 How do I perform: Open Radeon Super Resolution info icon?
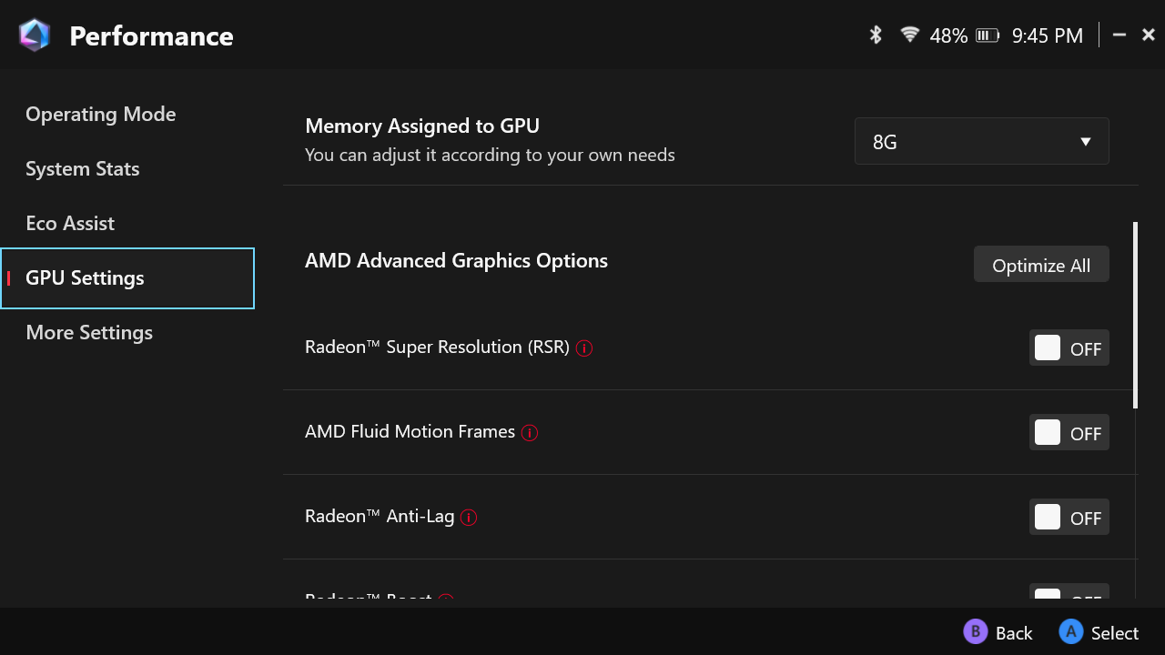(x=584, y=348)
